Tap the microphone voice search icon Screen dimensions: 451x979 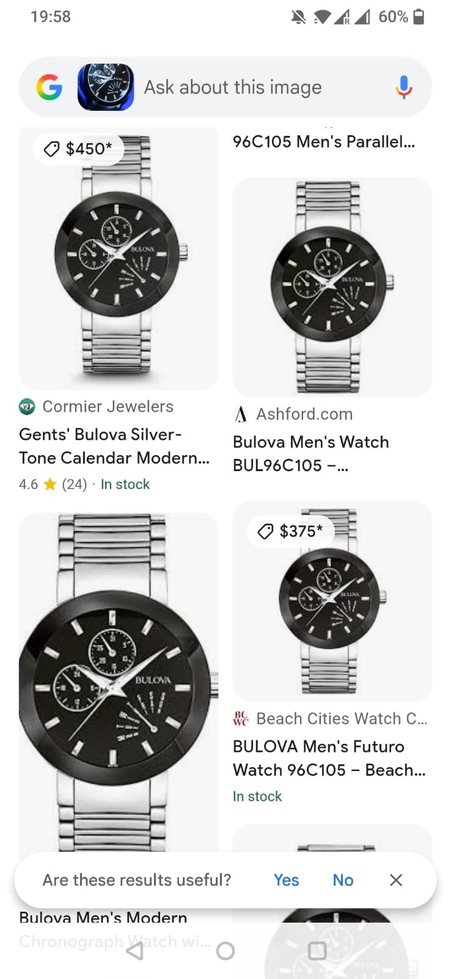pyautogui.click(x=403, y=87)
